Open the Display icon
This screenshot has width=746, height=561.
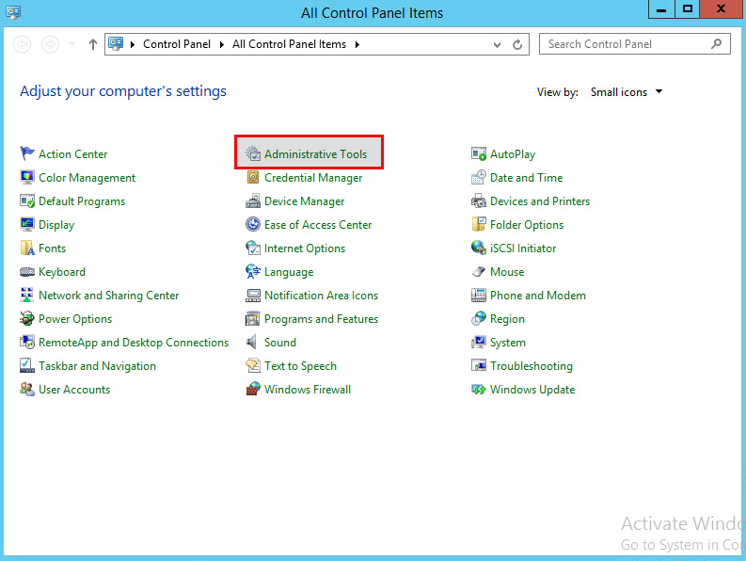27,224
